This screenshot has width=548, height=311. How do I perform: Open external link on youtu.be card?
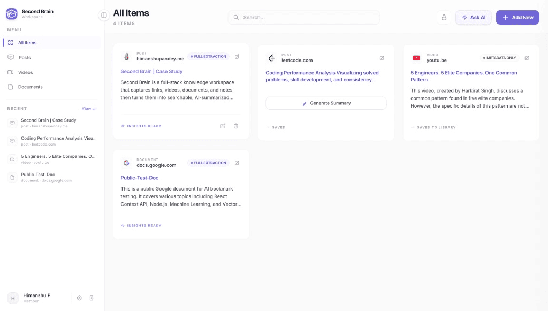click(527, 58)
